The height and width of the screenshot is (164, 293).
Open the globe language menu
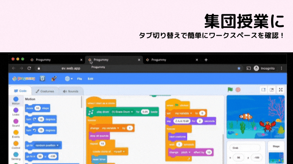(69, 79)
